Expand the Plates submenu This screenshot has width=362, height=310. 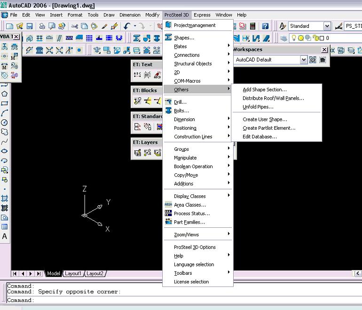(x=197, y=46)
